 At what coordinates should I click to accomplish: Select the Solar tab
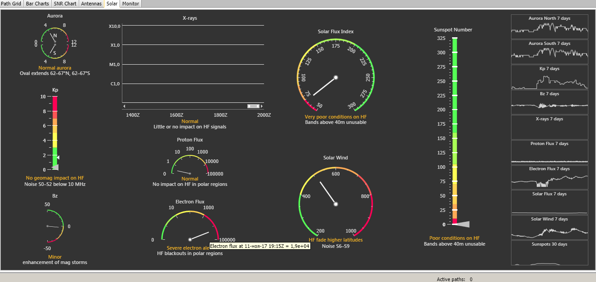point(112,4)
